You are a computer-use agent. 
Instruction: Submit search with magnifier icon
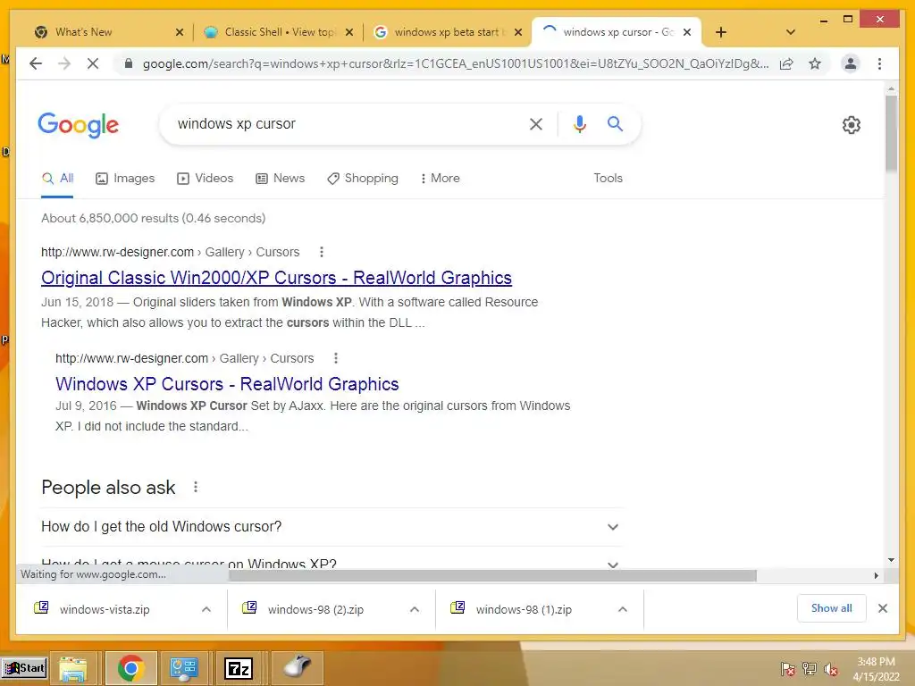[615, 123]
